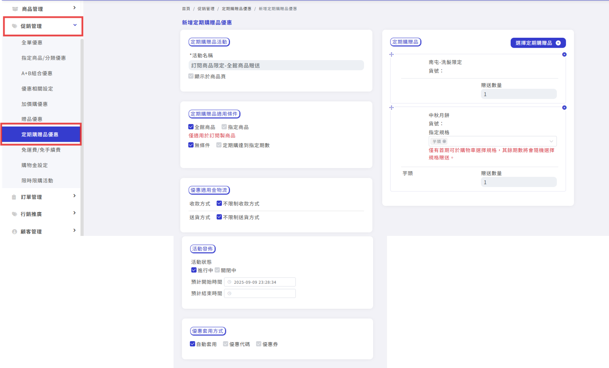Click the 商品管理 box icon
Image resolution: width=609 pixels, height=368 pixels.
pyautogui.click(x=15, y=9)
